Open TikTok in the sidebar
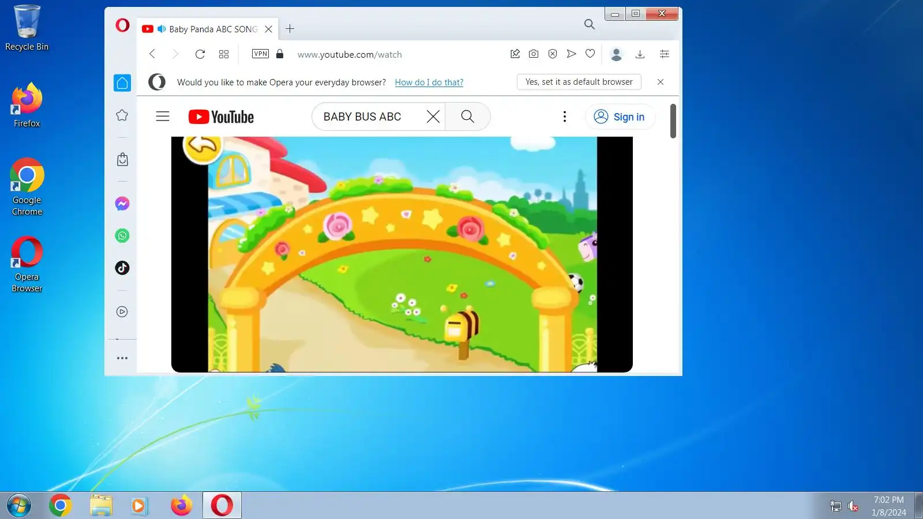This screenshot has height=519, width=923. 122,268
